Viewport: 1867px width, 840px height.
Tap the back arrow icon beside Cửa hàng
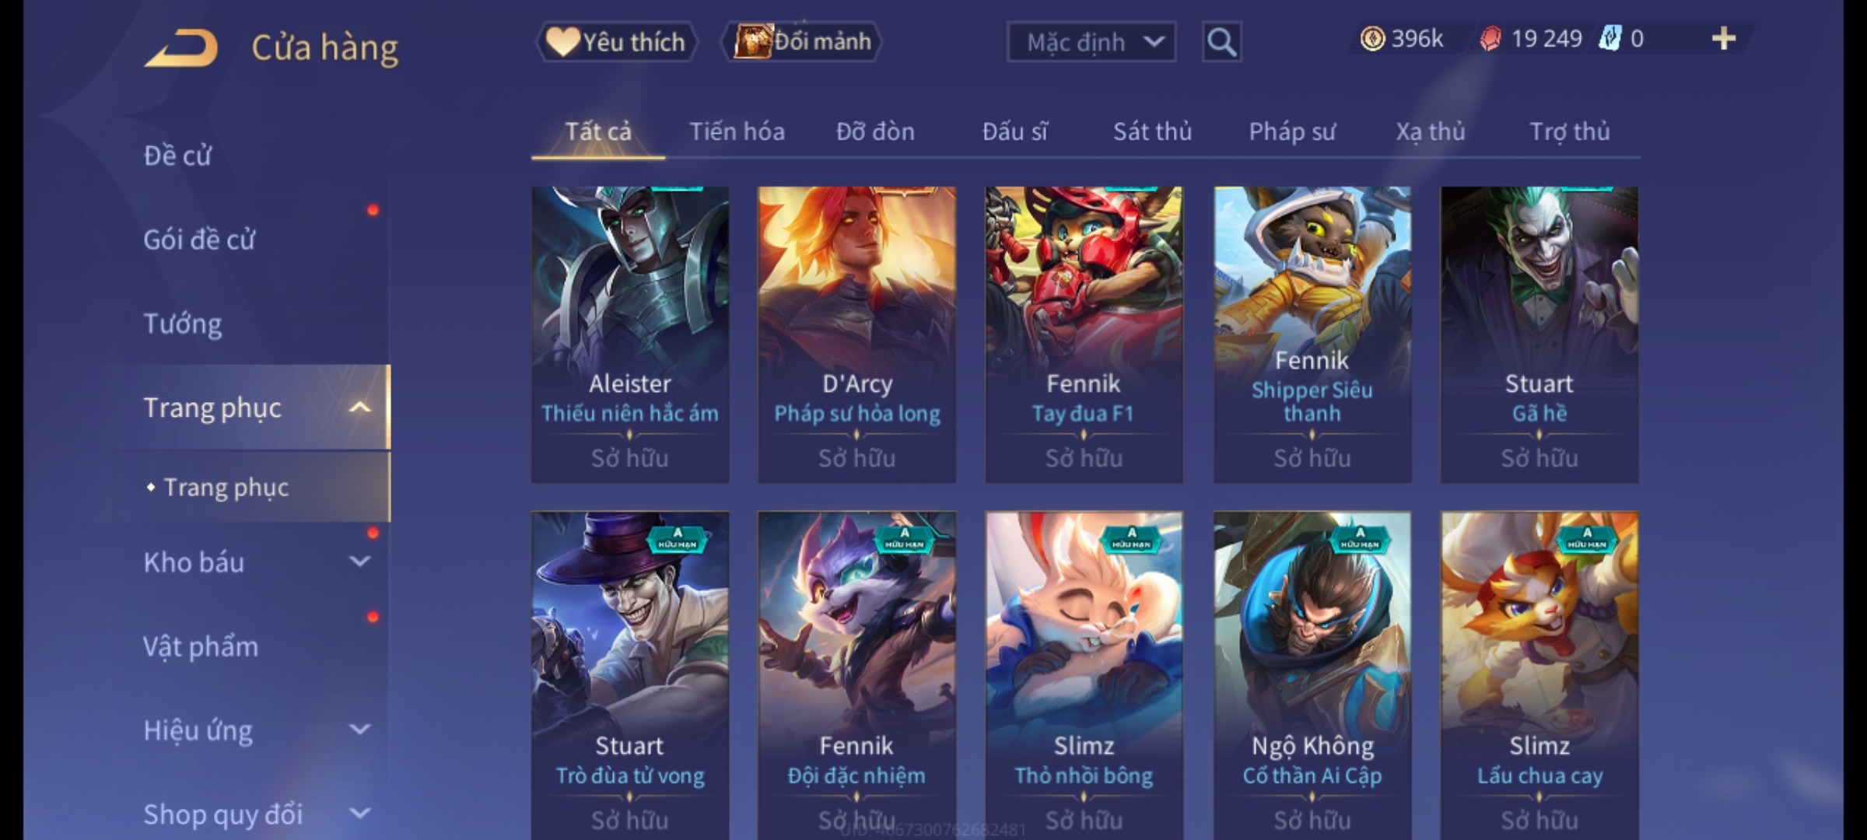180,48
